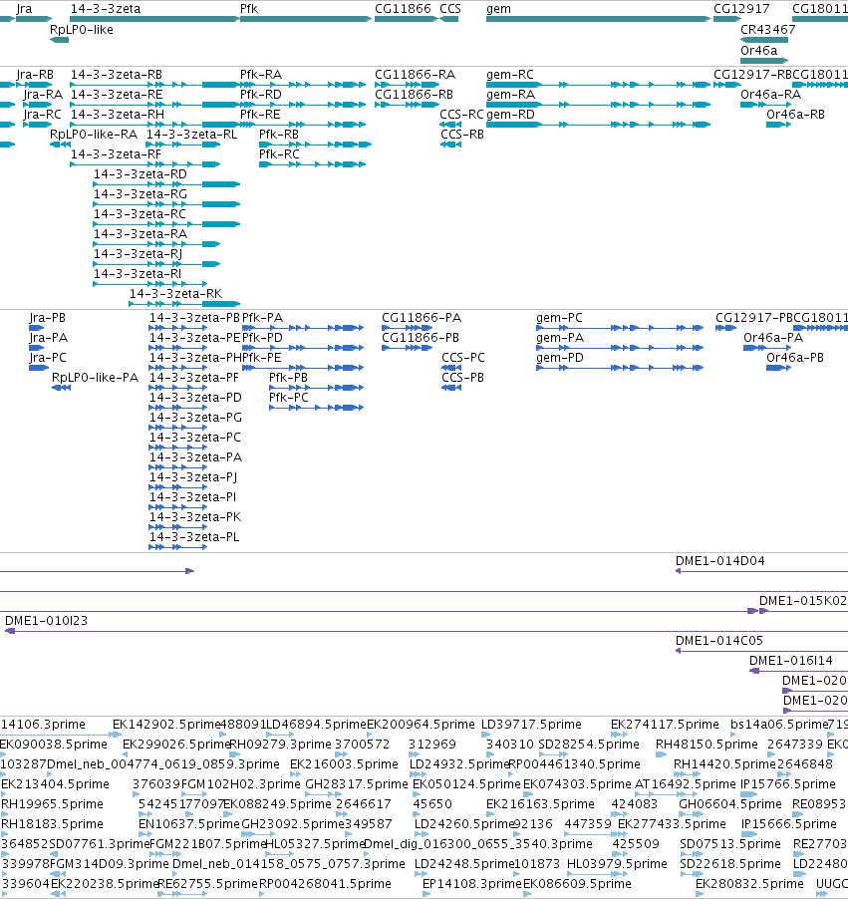
Task: Click the DME1-014D04 BAC label
Action: coord(720,561)
